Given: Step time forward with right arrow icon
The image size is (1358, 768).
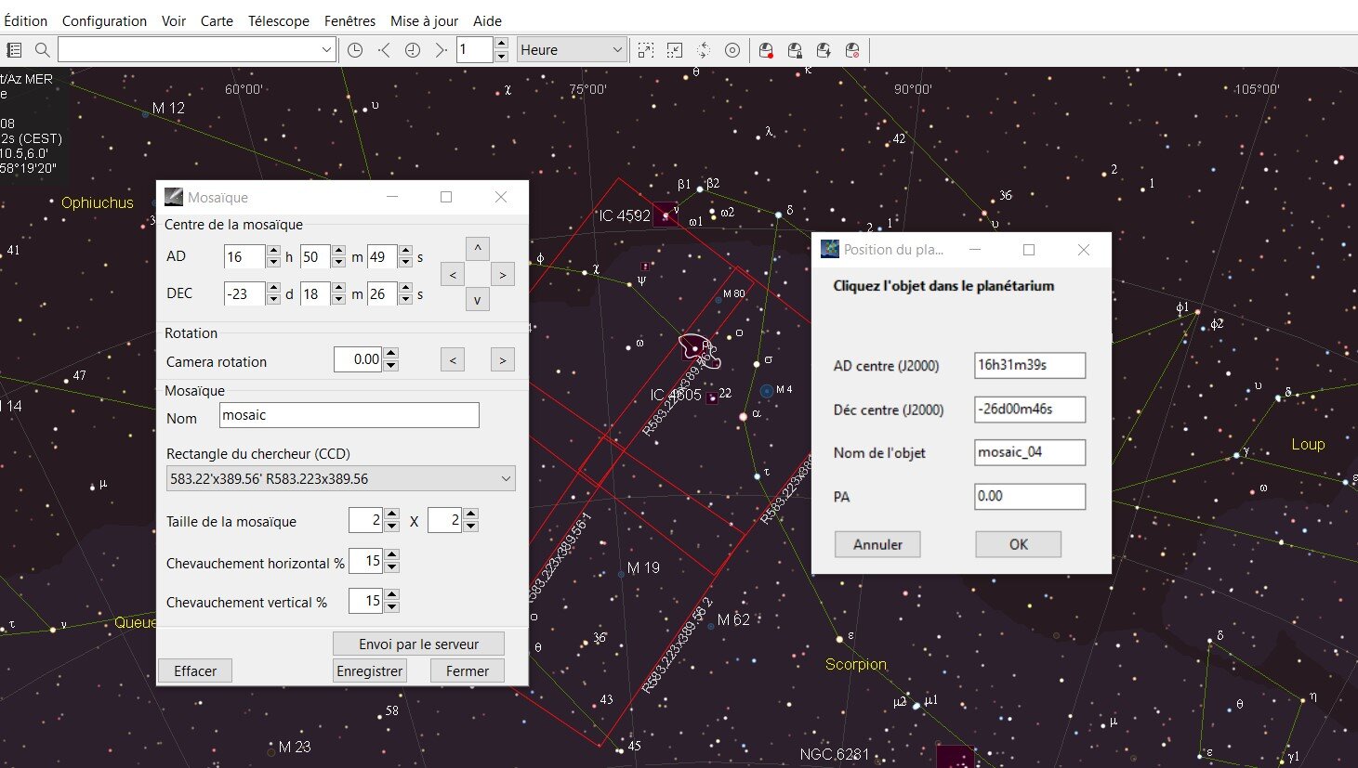Looking at the screenshot, I should [x=441, y=50].
